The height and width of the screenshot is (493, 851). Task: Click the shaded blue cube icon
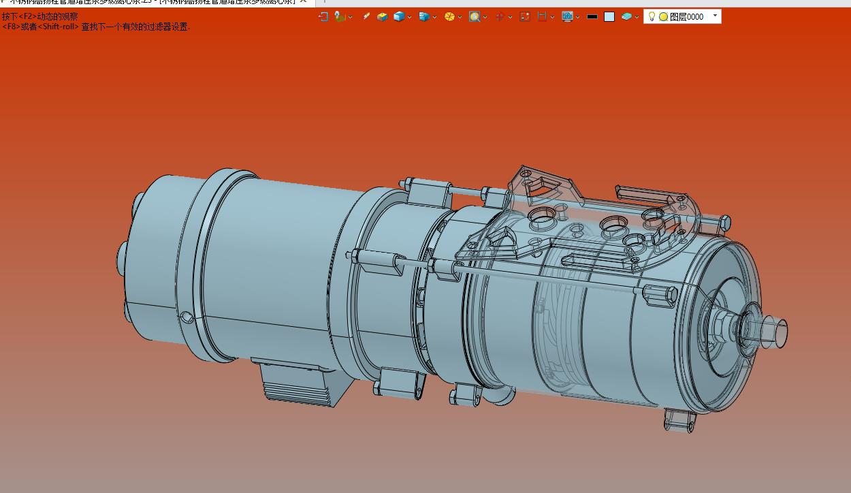[399, 16]
